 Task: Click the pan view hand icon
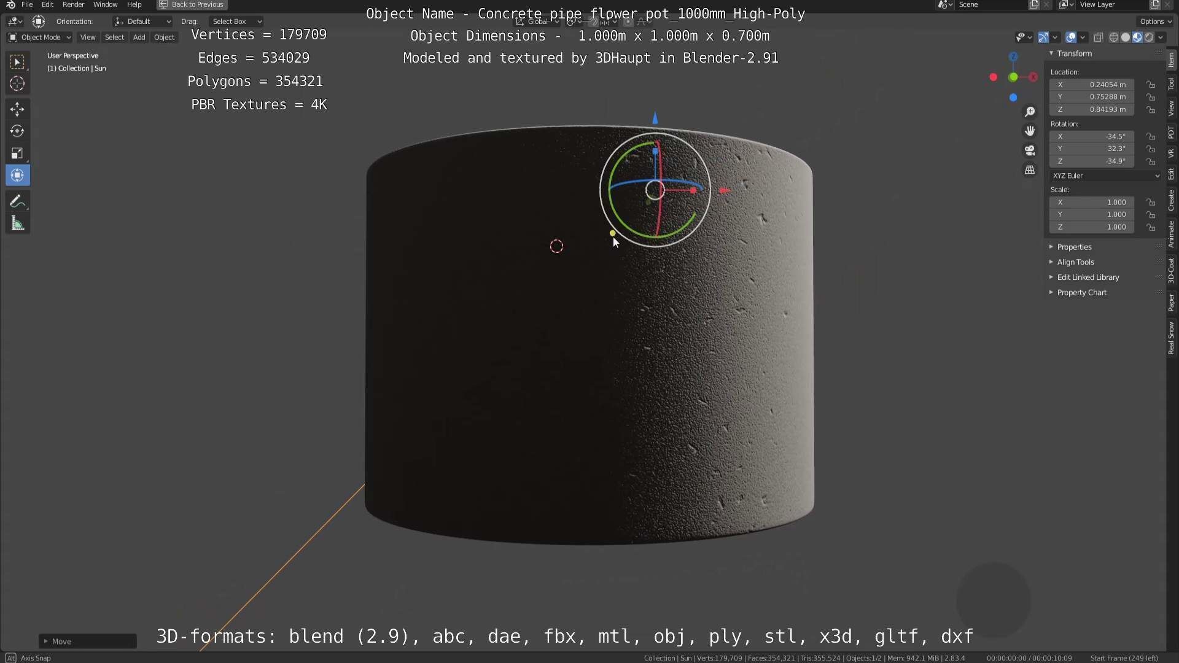point(1030,131)
